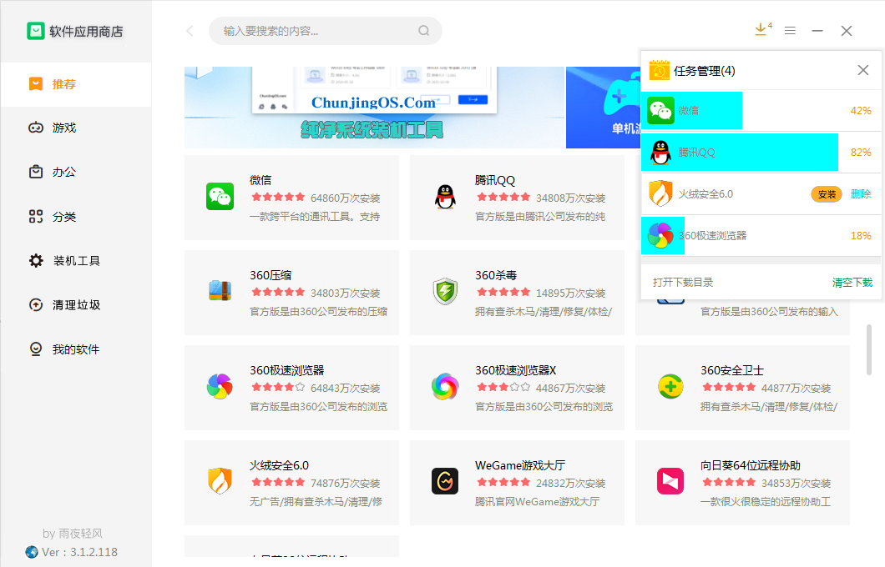Click 火绒安全6.0 card icon
Image resolution: width=885 pixels, height=567 pixels.
[220, 481]
